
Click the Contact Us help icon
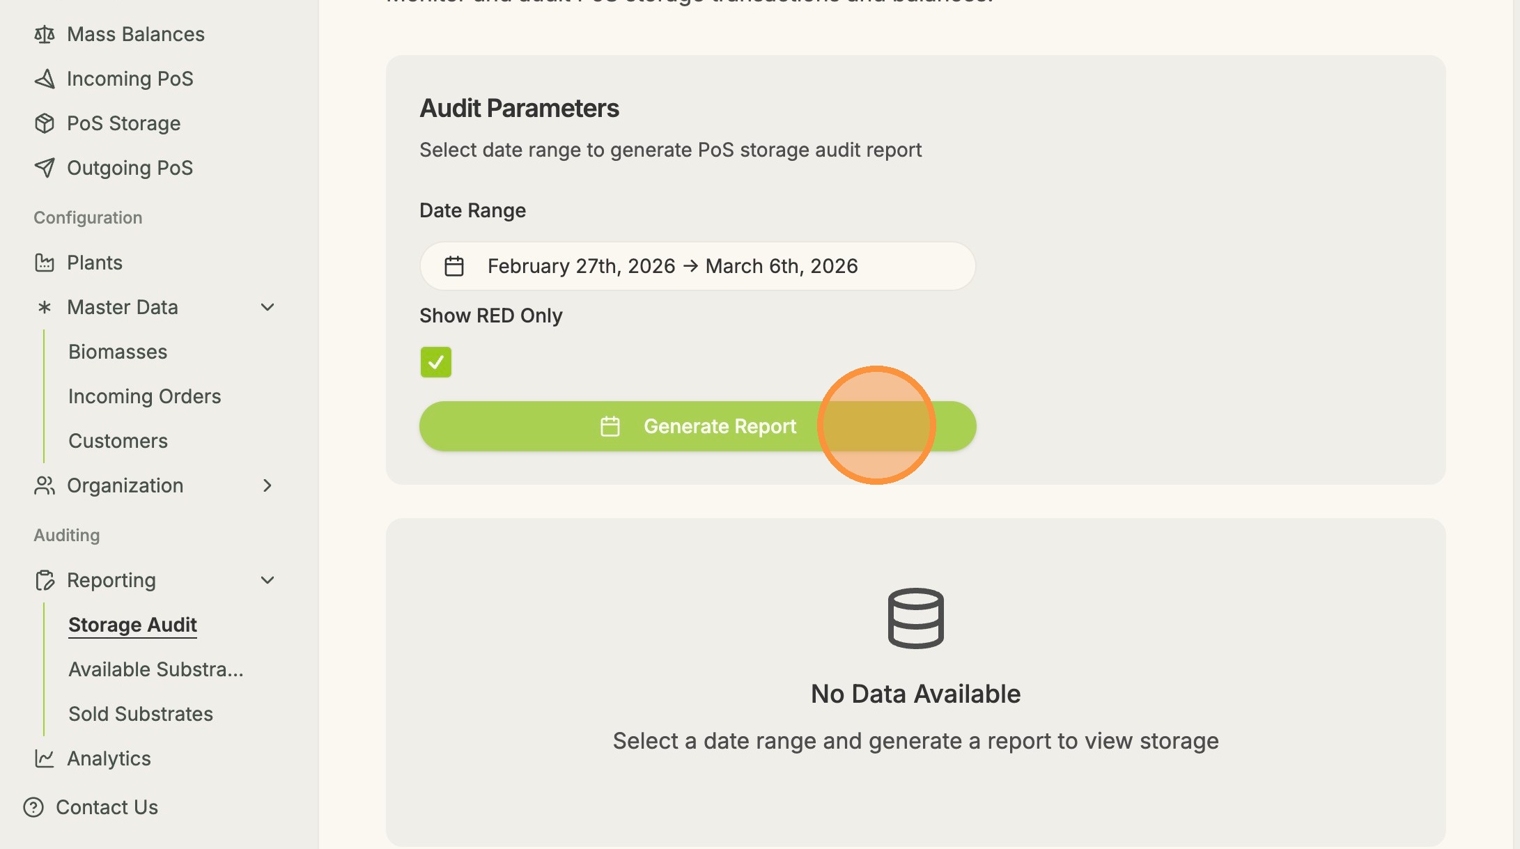33,807
